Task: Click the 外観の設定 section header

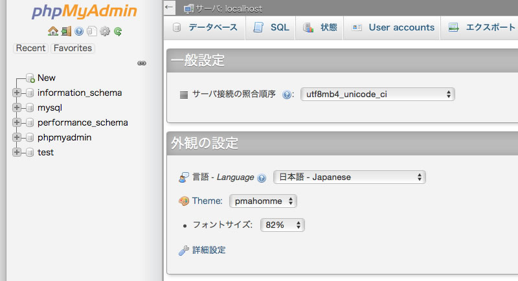Action: pos(205,143)
